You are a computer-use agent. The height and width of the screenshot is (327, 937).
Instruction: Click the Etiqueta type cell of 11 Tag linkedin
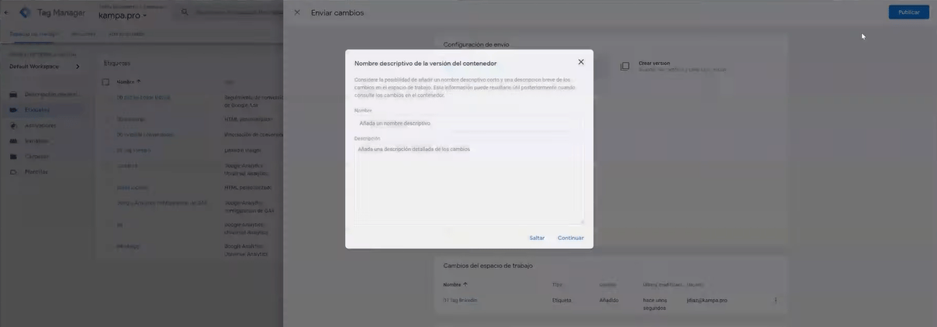click(562, 300)
